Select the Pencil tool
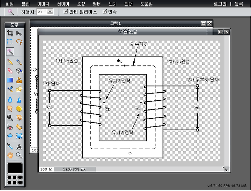This screenshot has width=251, height=191. point(10,62)
